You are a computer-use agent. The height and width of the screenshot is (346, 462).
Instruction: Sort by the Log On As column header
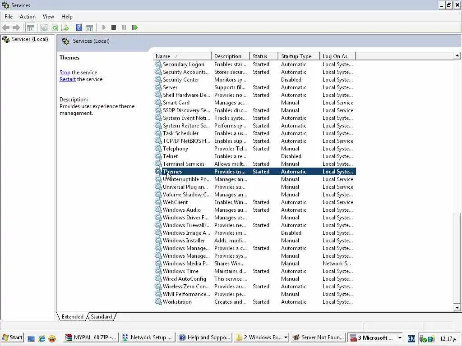(x=337, y=56)
